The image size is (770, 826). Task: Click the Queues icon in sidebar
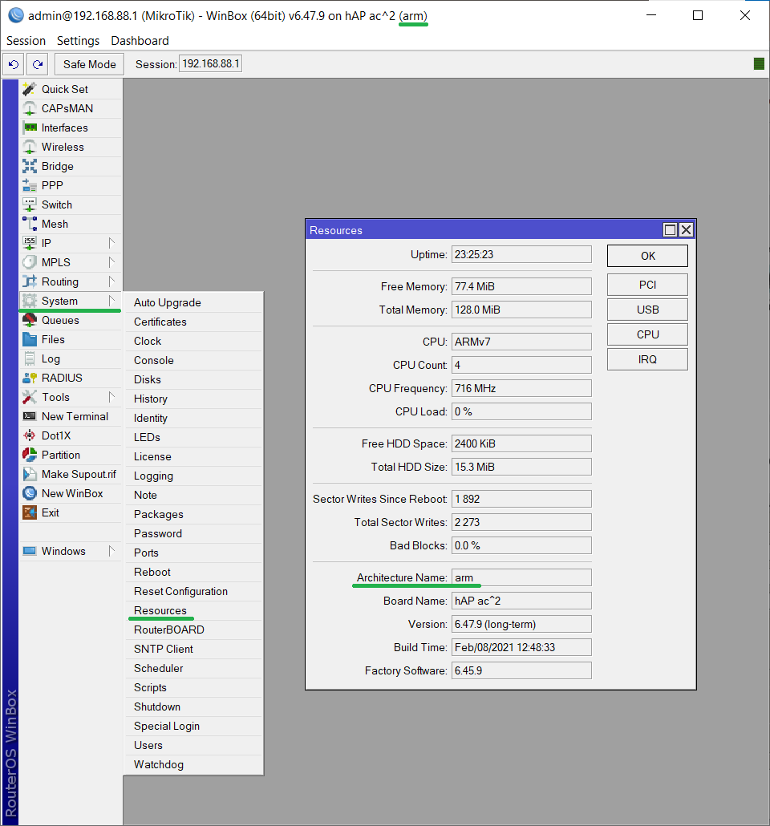pyautogui.click(x=30, y=320)
